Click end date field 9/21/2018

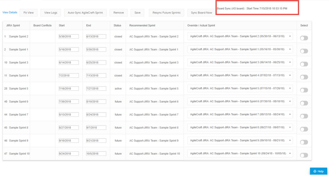96,141
